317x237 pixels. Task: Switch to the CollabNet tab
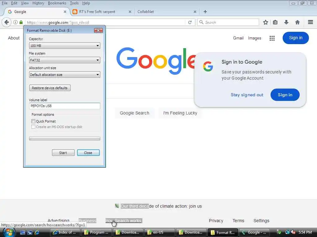[167, 12]
